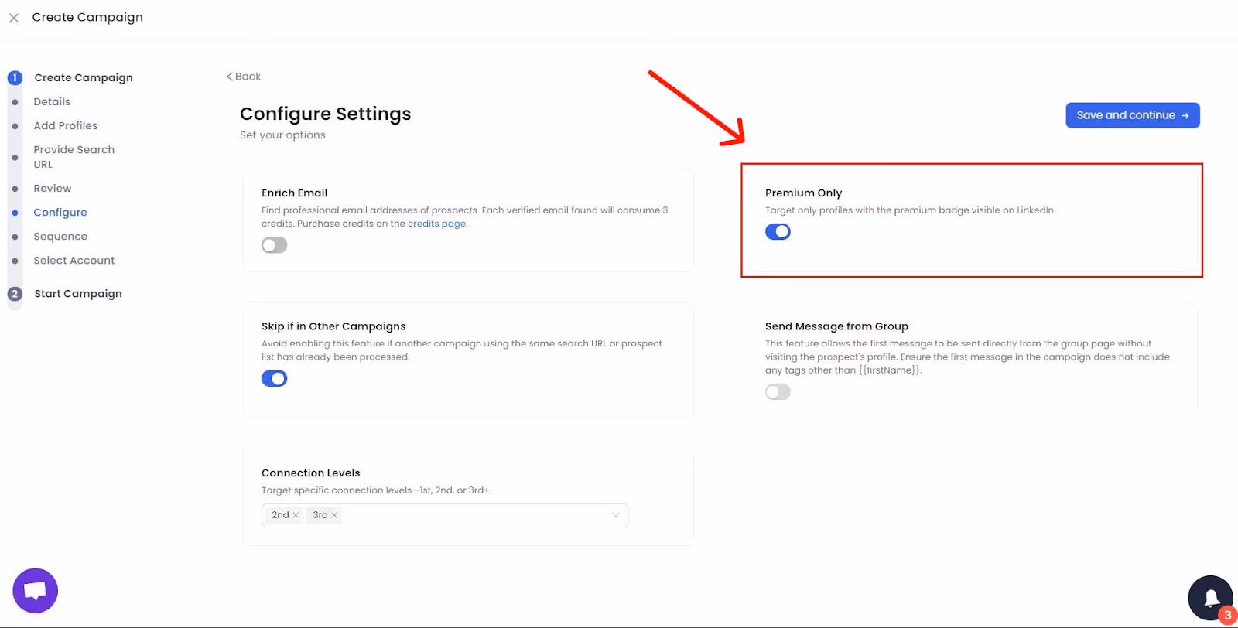Disable the Premium Only toggle

(778, 231)
